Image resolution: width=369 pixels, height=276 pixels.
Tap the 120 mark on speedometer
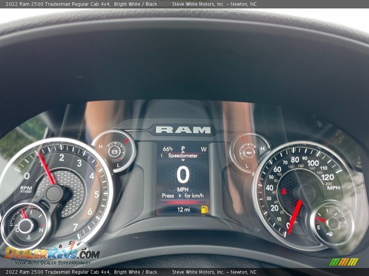click(327, 177)
